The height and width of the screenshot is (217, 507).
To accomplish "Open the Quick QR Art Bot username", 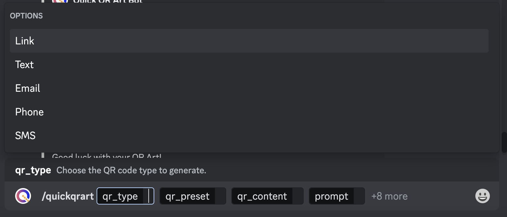I will coord(107,1).
